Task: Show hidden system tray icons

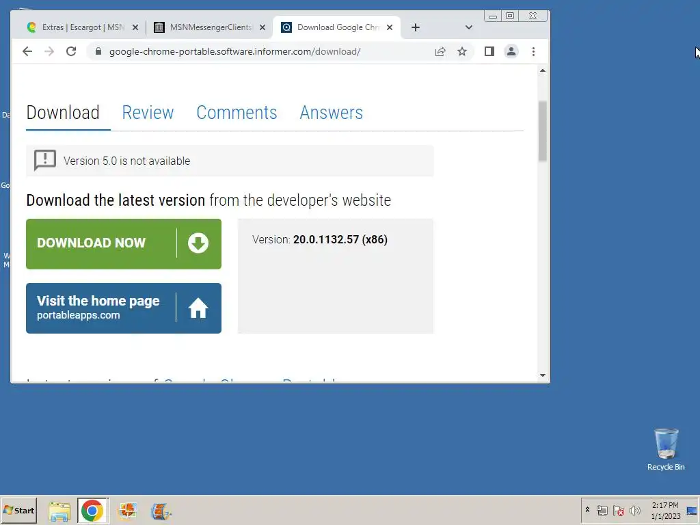Action: (587, 510)
